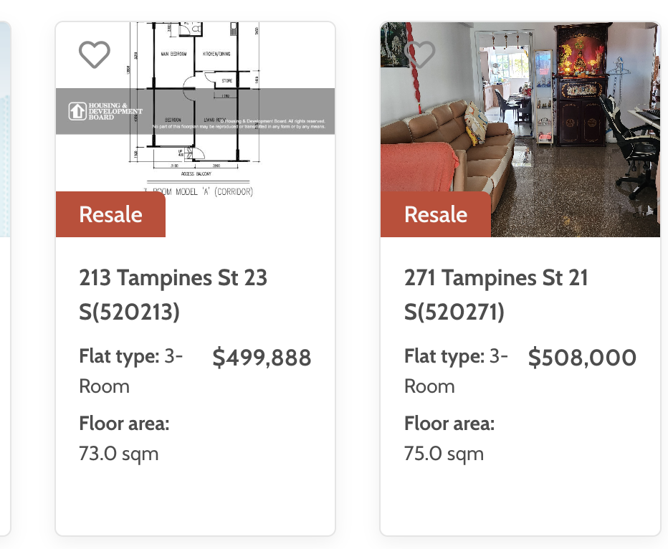Click the 73.0 sqm floor area text

119,454
